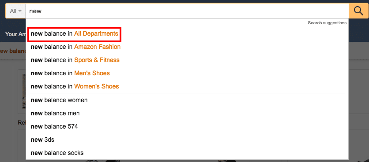Click the Women's Shoes orange department text
Screen dimensions: 369x162
(97, 86)
